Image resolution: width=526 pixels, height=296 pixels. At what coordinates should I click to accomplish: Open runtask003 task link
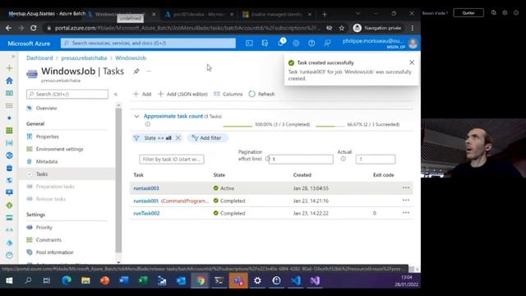coord(146,188)
